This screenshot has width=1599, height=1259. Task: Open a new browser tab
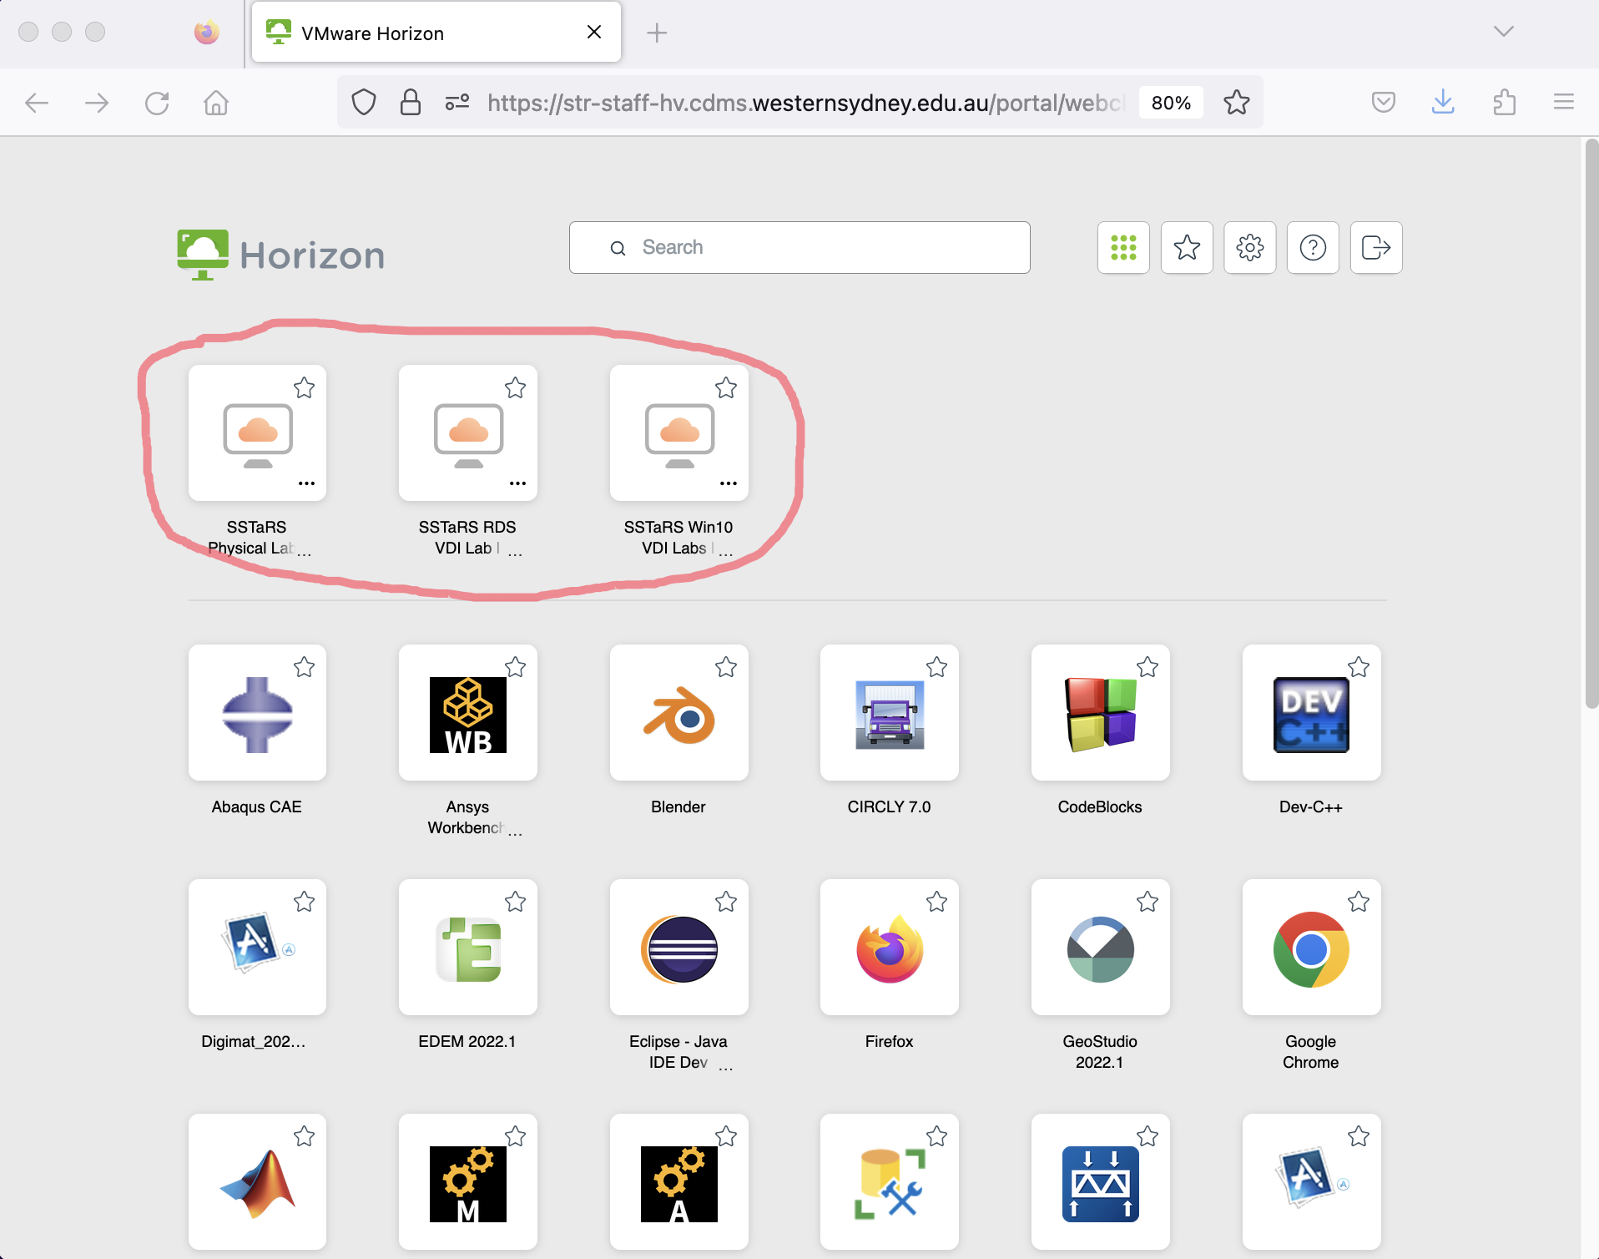[658, 33]
